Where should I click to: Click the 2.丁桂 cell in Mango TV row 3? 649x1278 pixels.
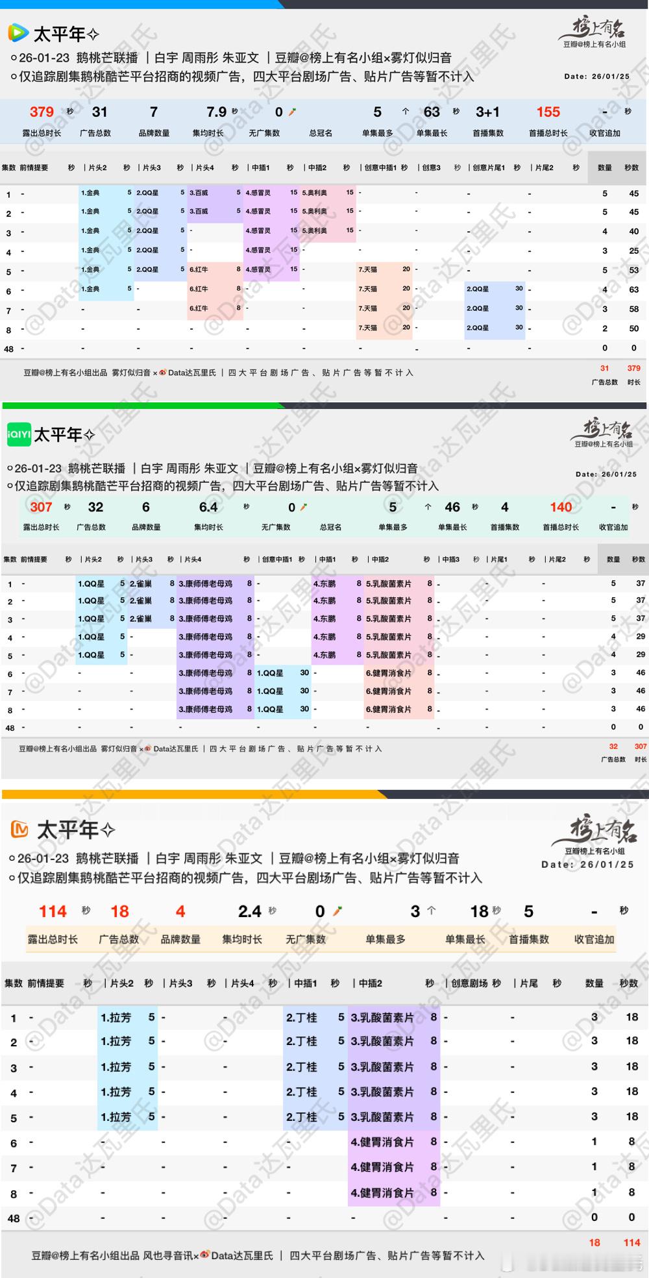[315, 1067]
